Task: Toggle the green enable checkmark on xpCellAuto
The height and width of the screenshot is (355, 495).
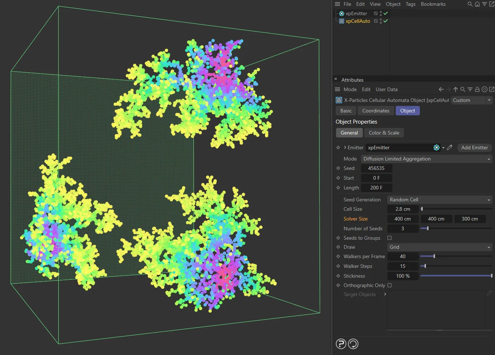Action: [x=385, y=21]
